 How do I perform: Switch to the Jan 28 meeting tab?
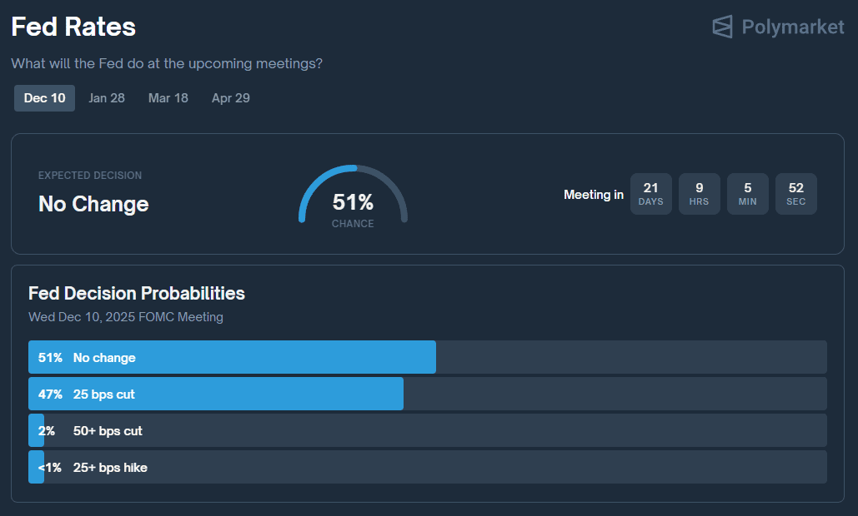pyautogui.click(x=107, y=98)
